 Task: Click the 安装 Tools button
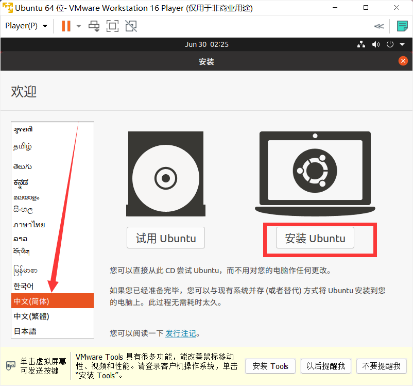[270, 366]
